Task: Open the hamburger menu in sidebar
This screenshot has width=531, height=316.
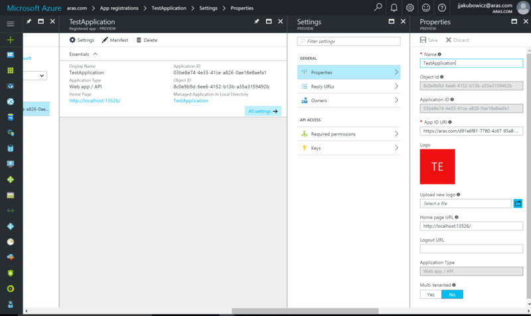Action: pos(10,24)
